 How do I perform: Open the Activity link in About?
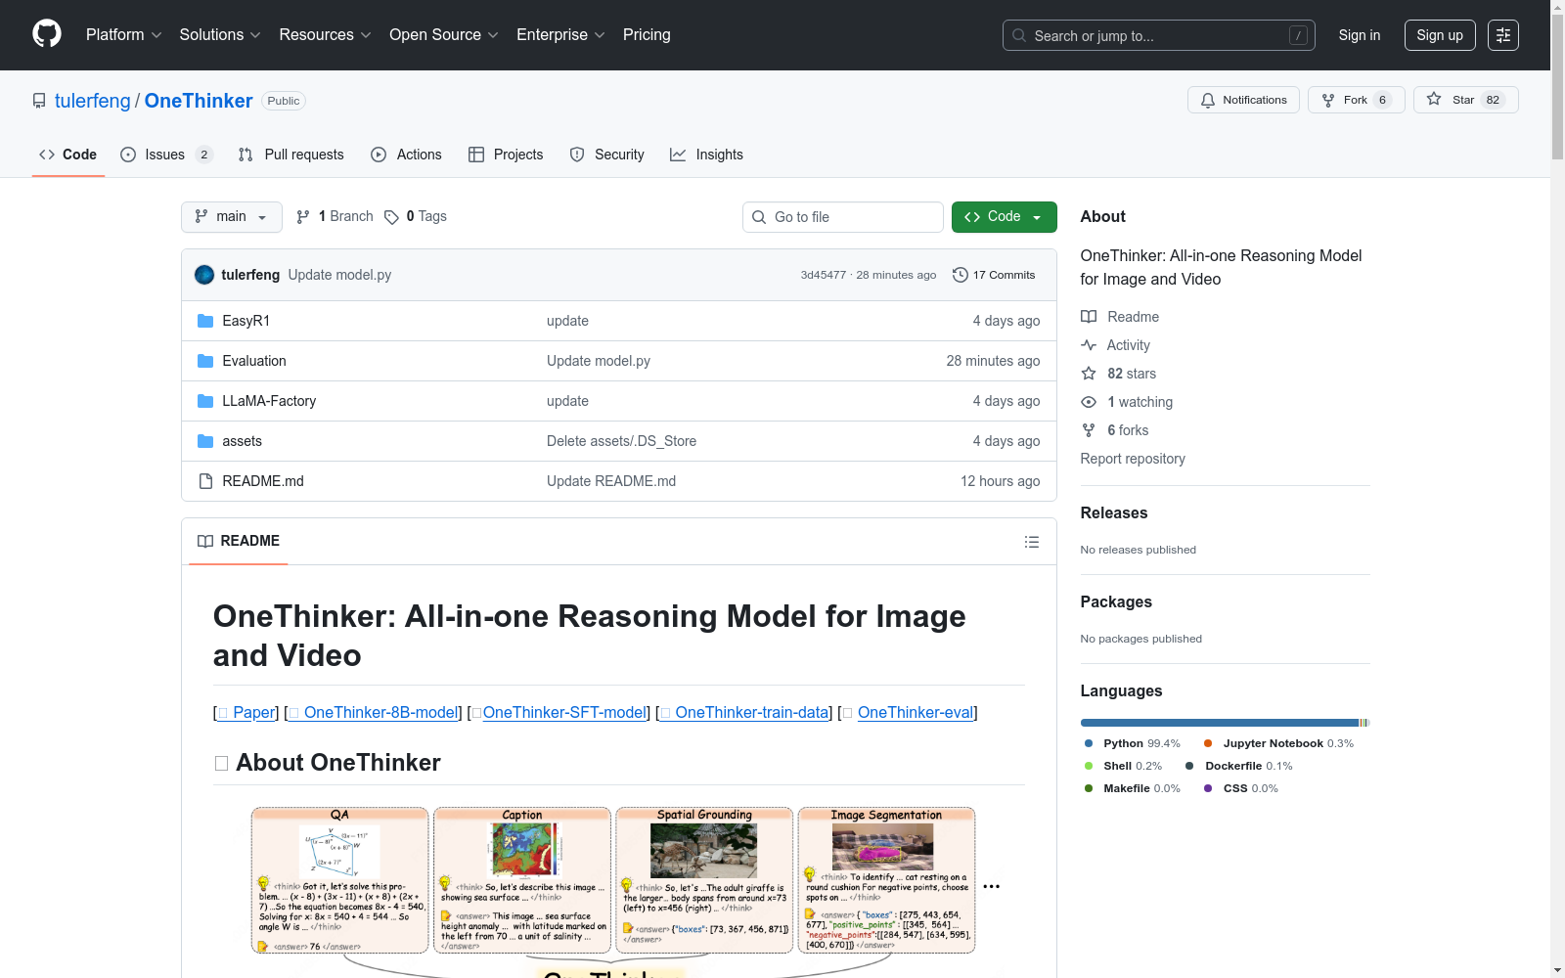click(x=1115, y=345)
